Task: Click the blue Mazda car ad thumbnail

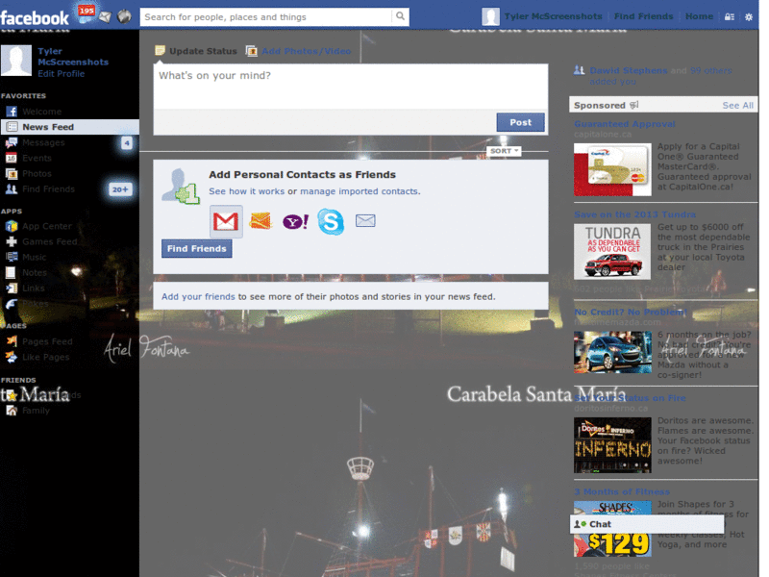Action: [612, 352]
